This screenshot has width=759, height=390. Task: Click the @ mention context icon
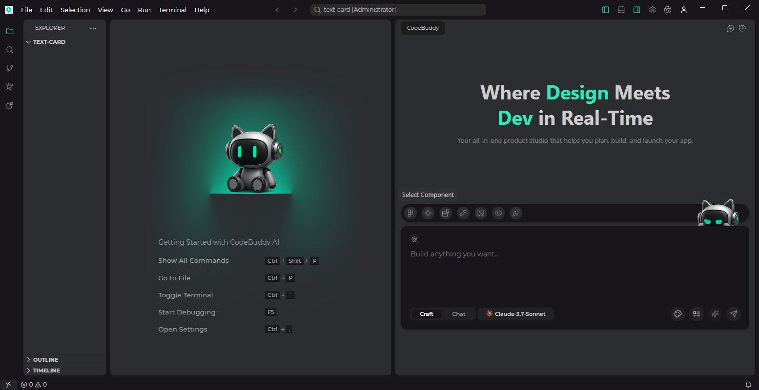414,239
